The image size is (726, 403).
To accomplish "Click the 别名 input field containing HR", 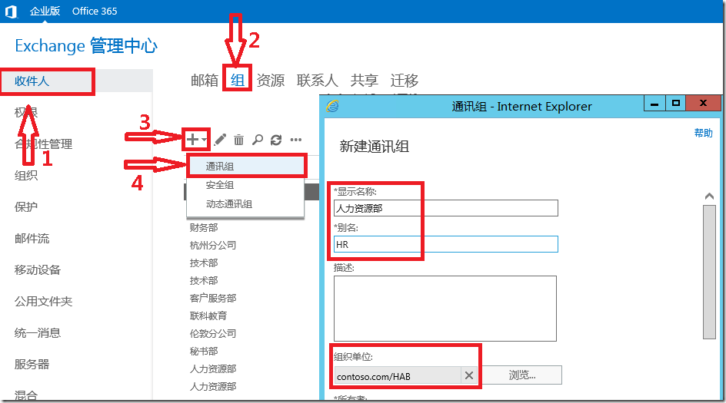I will pyautogui.click(x=446, y=244).
